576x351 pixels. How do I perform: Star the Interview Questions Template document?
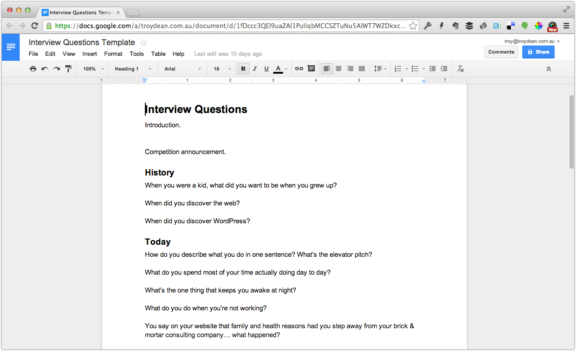point(144,43)
